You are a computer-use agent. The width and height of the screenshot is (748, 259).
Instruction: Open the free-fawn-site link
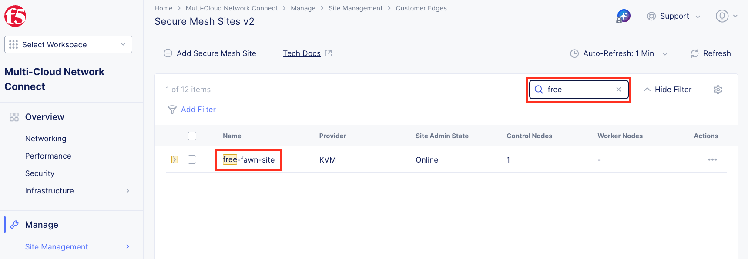(x=249, y=160)
